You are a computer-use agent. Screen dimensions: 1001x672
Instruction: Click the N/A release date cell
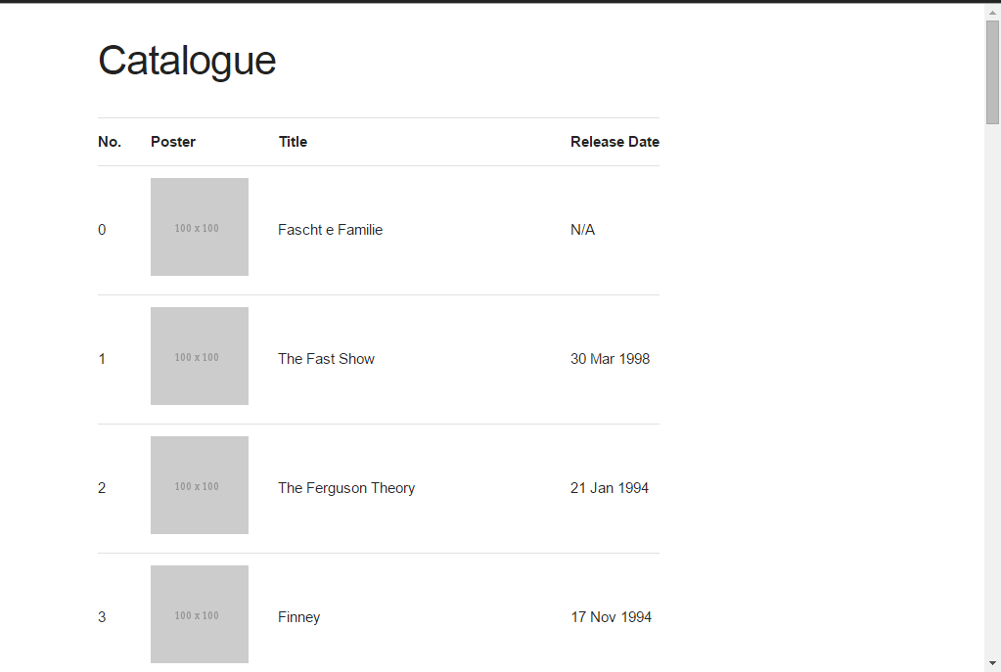pos(582,230)
